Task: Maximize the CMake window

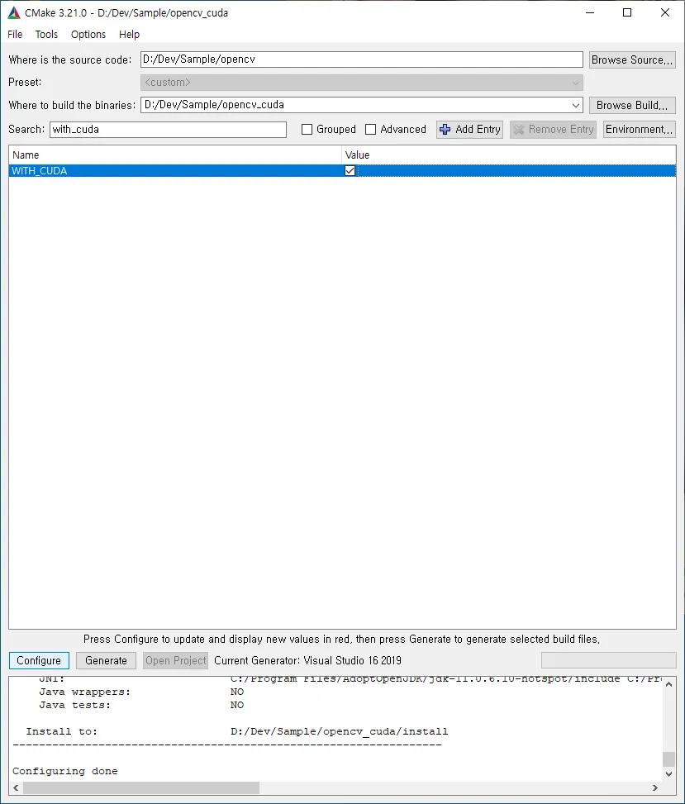Action: 627,12
